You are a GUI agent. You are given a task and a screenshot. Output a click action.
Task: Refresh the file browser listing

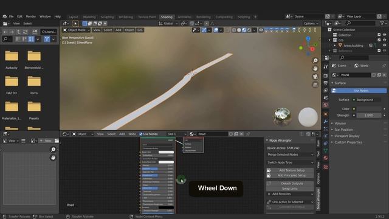[x=26, y=32]
